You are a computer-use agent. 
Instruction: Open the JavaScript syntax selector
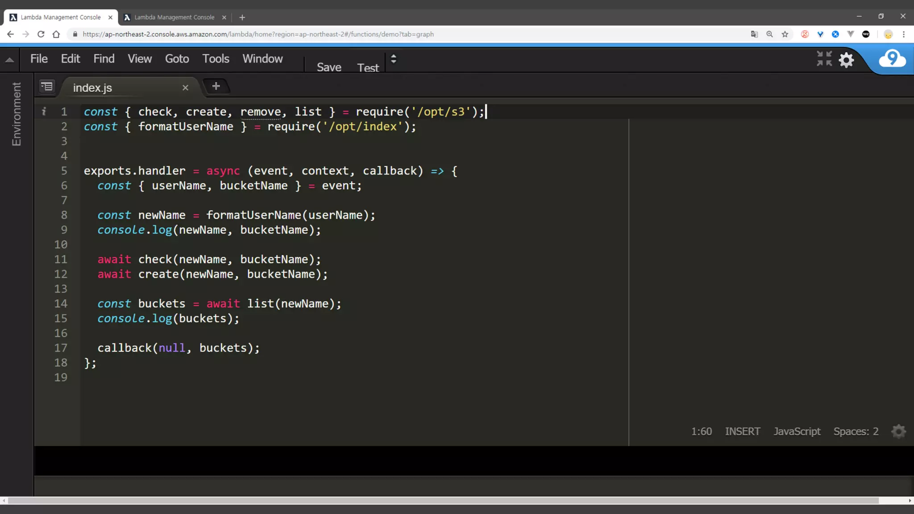[797, 431]
